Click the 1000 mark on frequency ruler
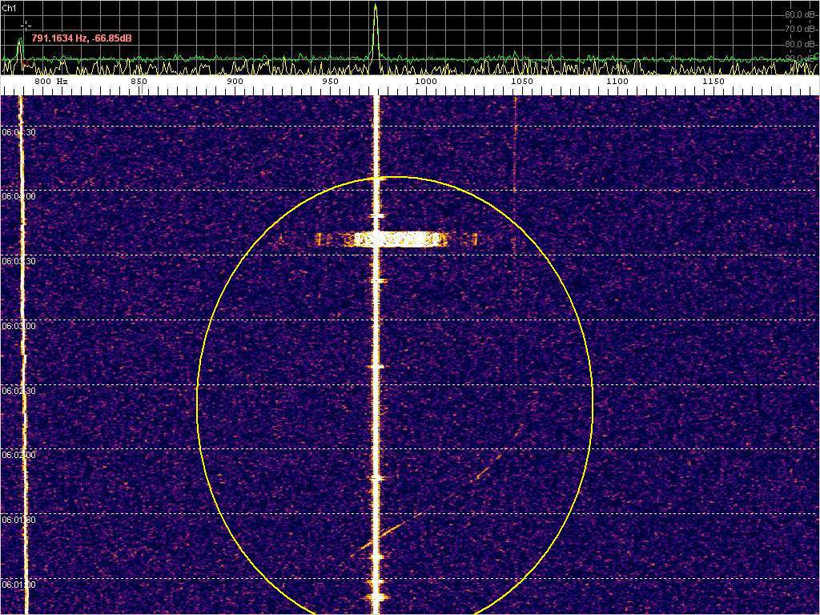The image size is (820, 615). click(426, 82)
